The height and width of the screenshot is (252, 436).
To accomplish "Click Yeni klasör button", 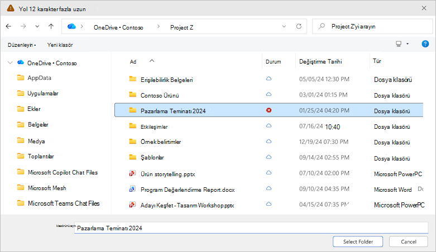I will coord(60,45).
